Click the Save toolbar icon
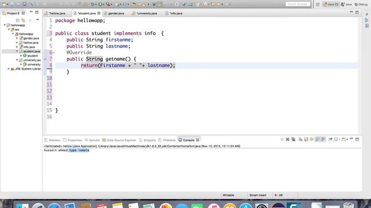The width and height of the screenshot is (371, 208). [x=12, y=4]
